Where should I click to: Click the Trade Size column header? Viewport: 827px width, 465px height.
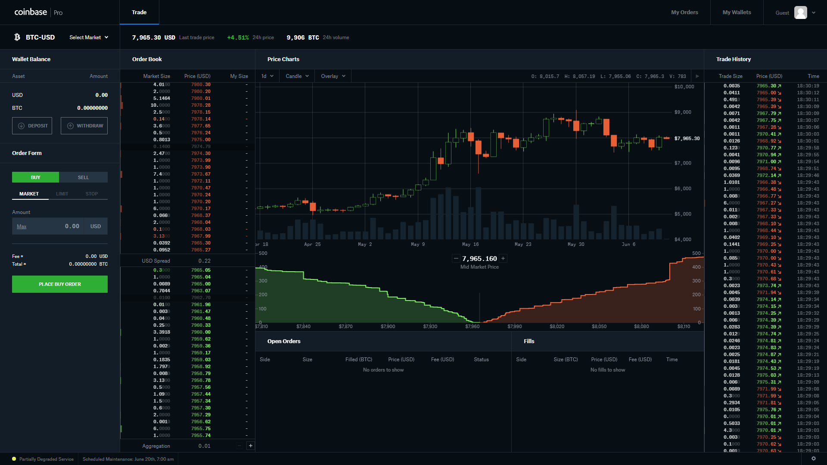click(x=731, y=76)
